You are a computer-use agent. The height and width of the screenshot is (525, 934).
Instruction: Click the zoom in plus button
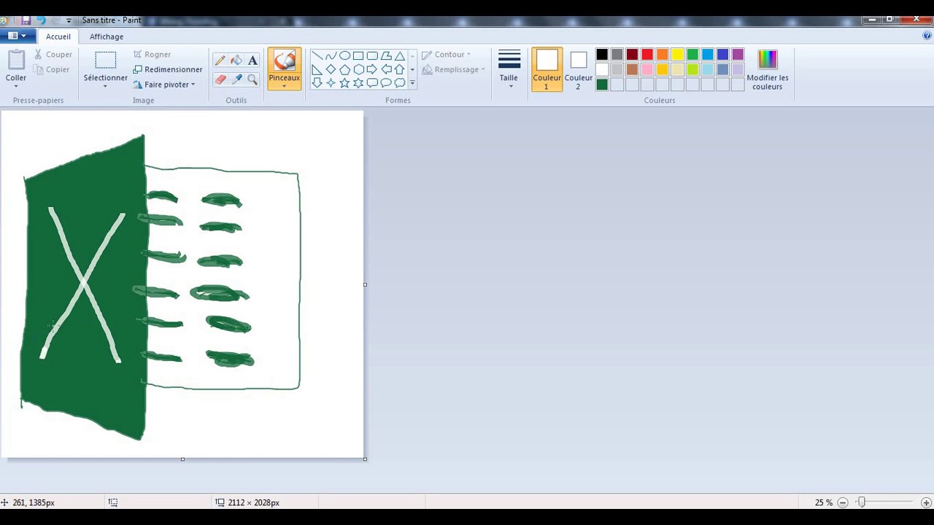click(926, 502)
